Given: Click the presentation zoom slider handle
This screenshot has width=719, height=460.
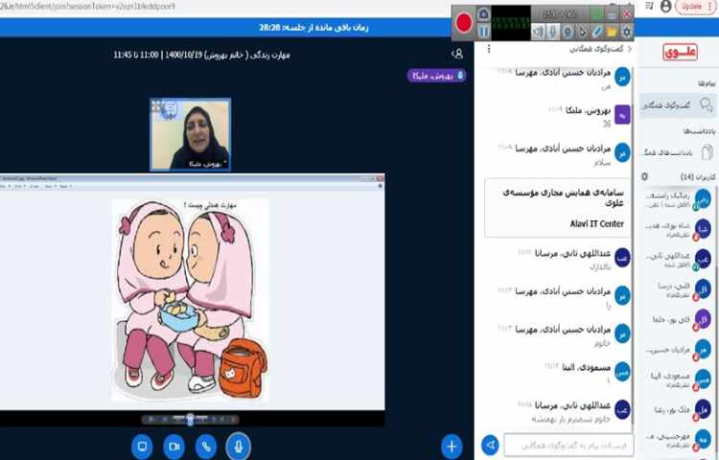Looking at the screenshot, I should (x=191, y=419).
